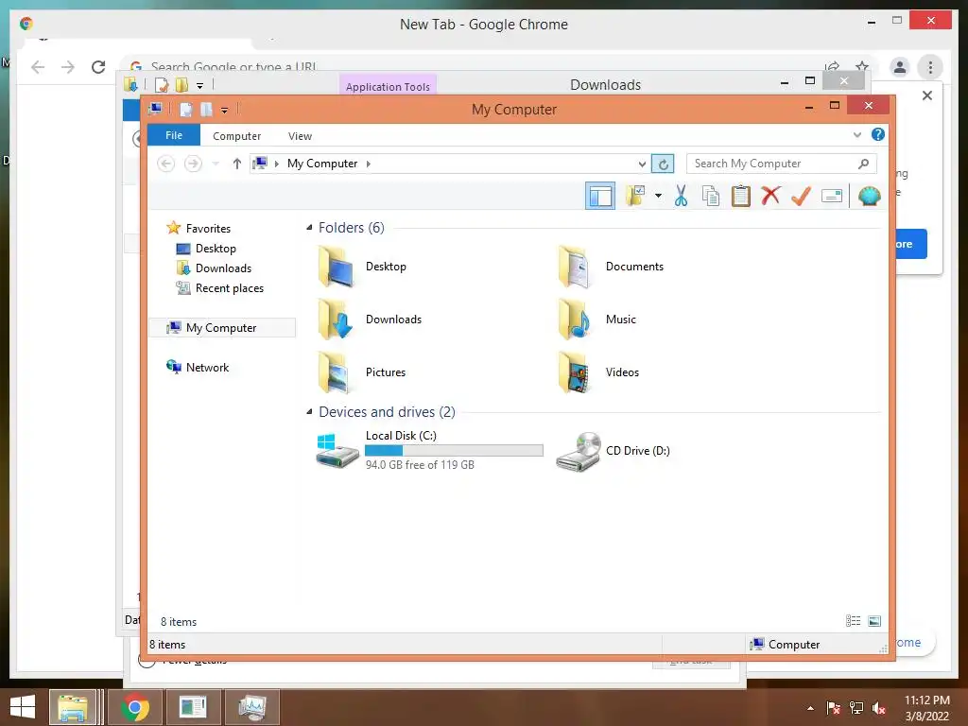Click the computer icon in the address bar
968x726 pixels.
(260, 163)
